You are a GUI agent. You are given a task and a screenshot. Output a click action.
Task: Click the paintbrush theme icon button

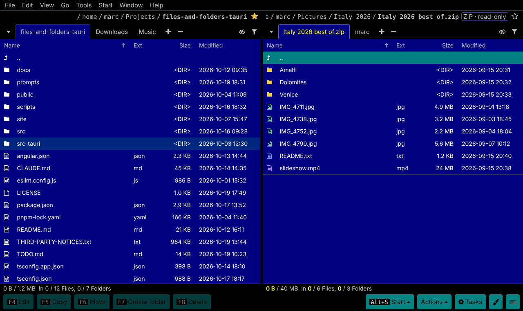496,302
